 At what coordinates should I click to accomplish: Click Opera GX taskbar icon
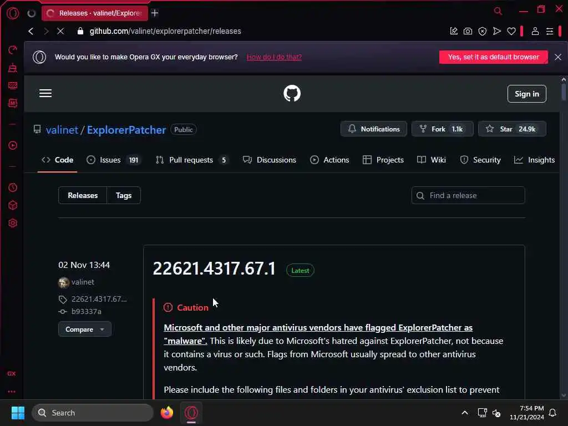191,413
